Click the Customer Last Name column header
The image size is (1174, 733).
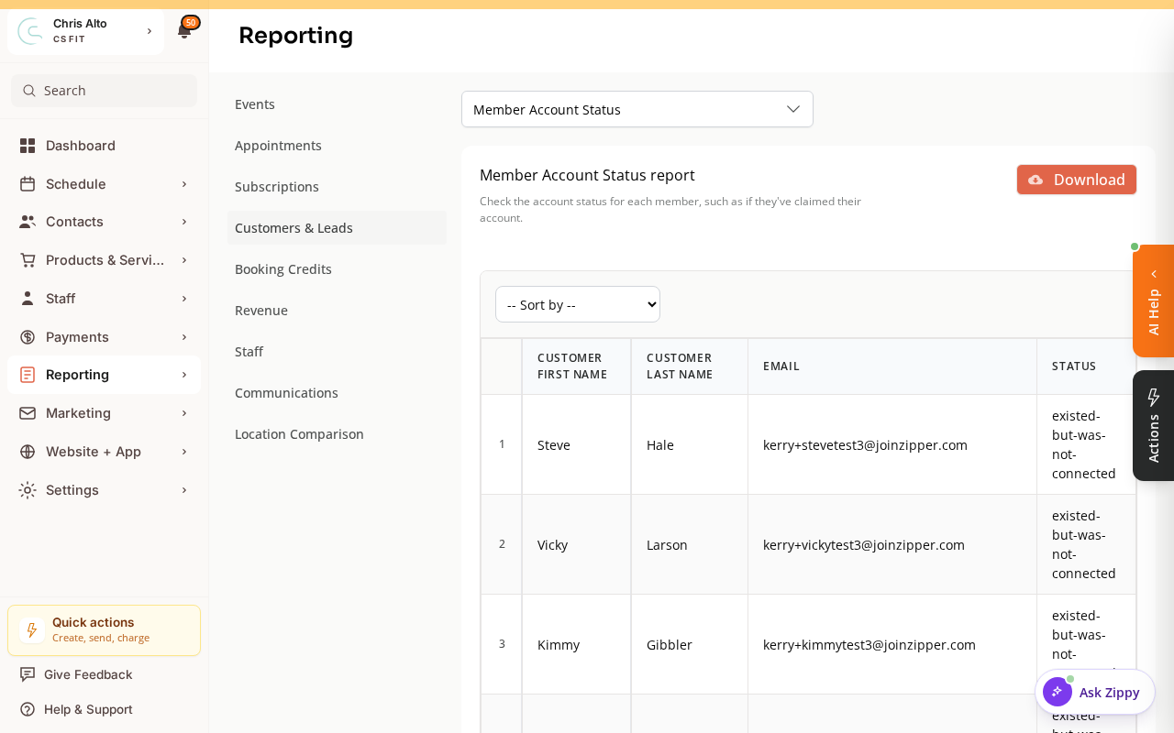click(x=690, y=366)
